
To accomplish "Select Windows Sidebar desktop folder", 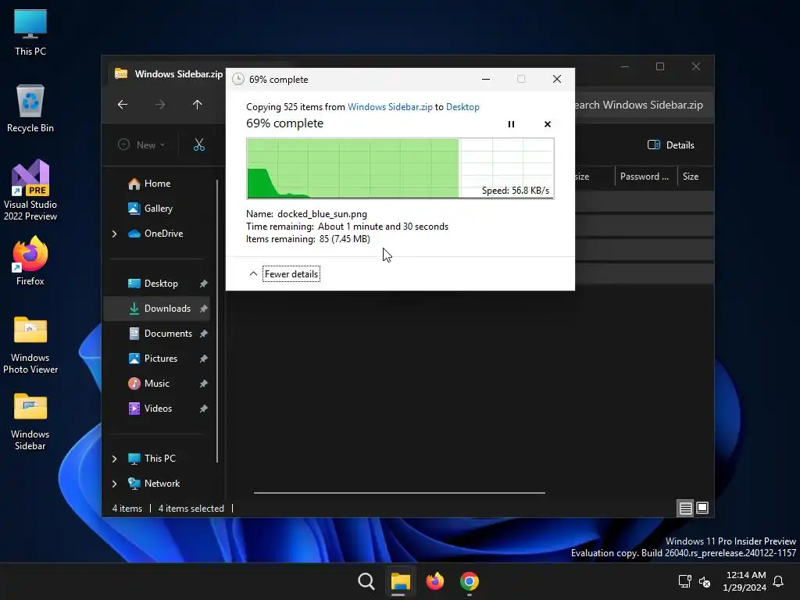I will click(x=30, y=421).
